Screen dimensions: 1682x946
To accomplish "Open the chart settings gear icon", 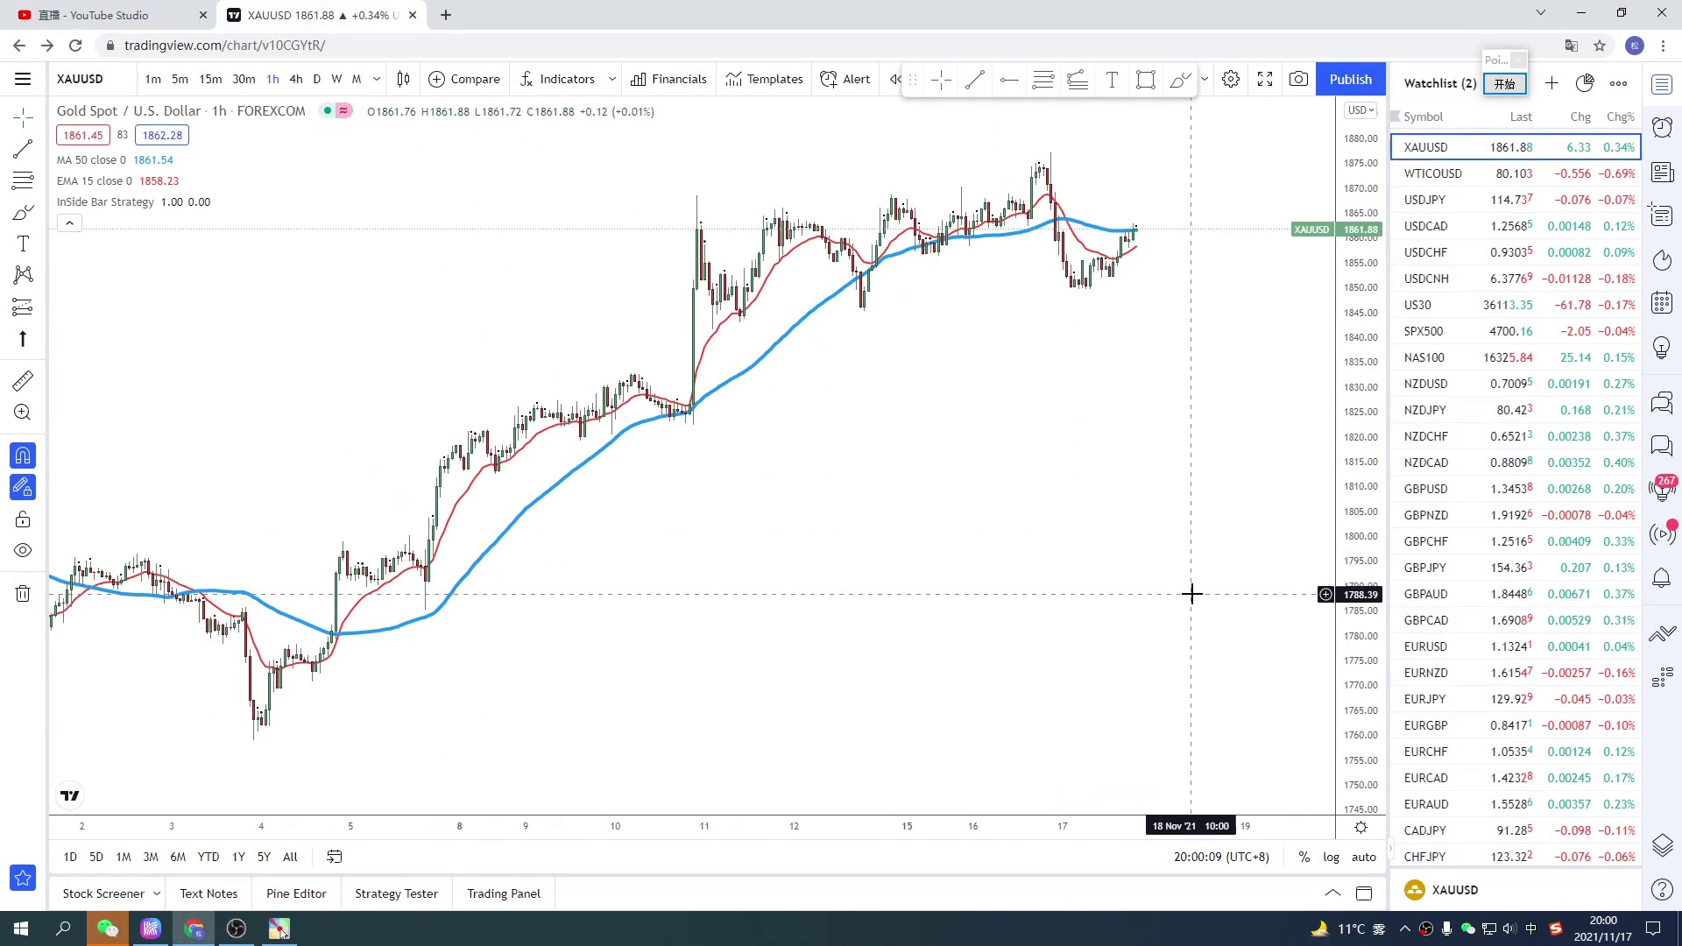I will coord(1231,80).
